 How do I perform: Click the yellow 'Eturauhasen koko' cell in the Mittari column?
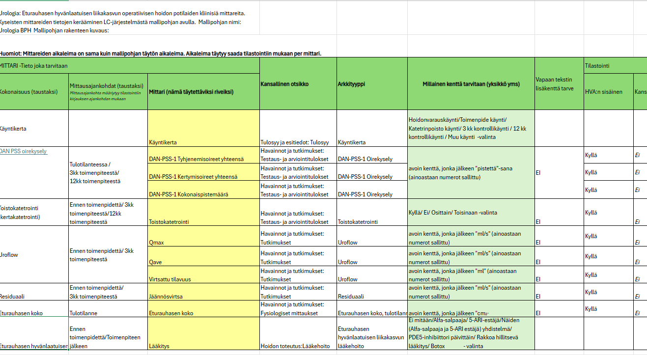coord(203,309)
